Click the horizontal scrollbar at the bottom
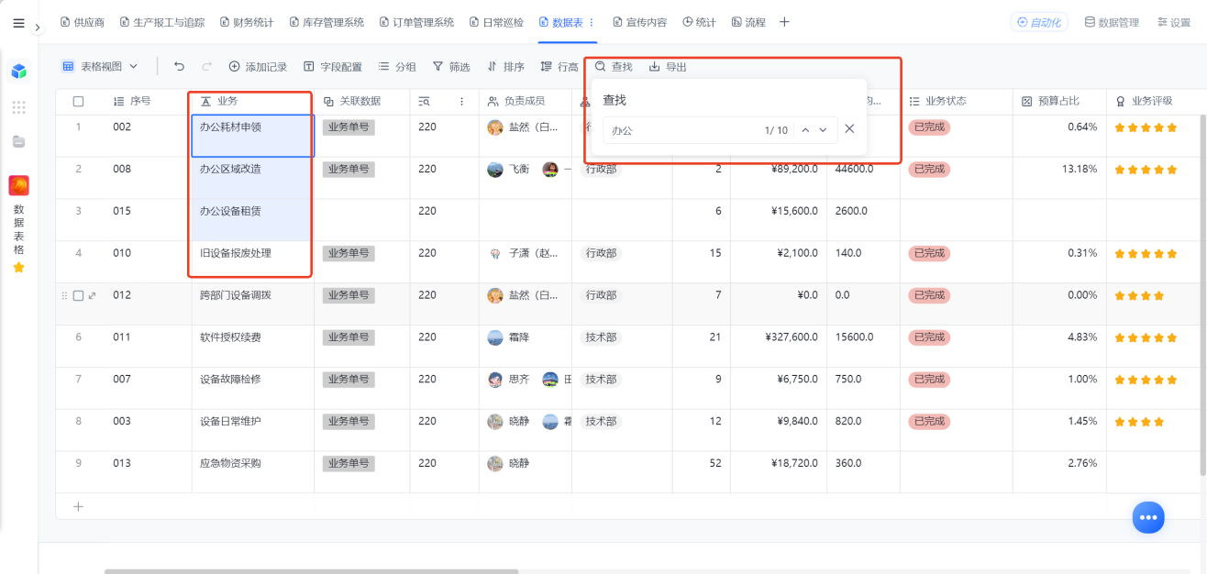Image resolution: width=1207 pixels, height=574 pixels. 312,571
